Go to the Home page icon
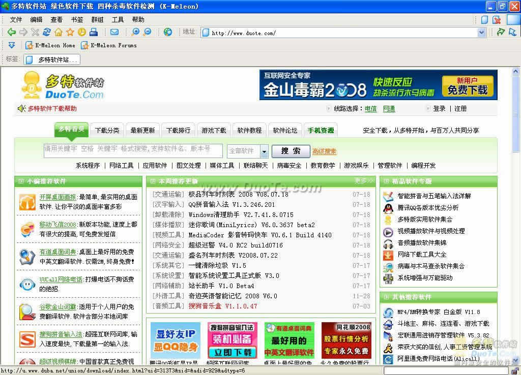The image size is (521, 375). (59, 32)
